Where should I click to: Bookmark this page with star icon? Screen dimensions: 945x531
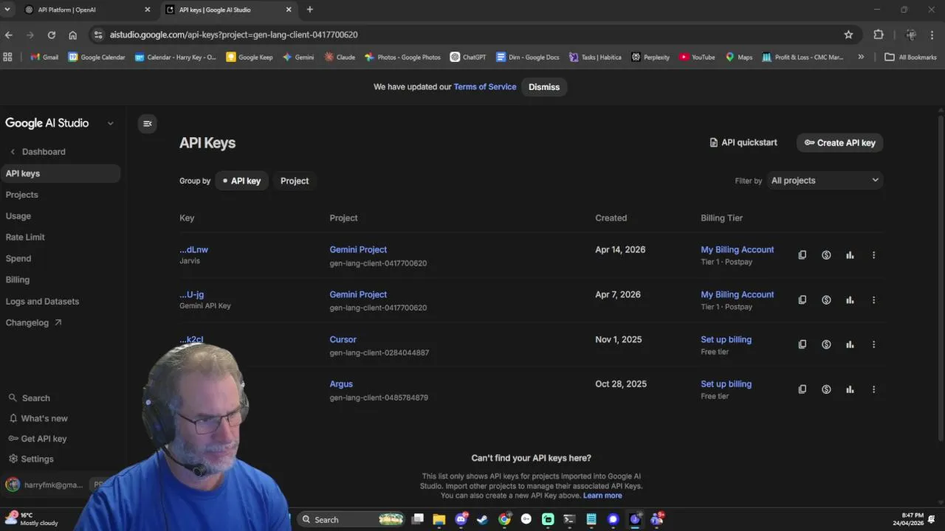pyautogui.click(x=848, y=35)
